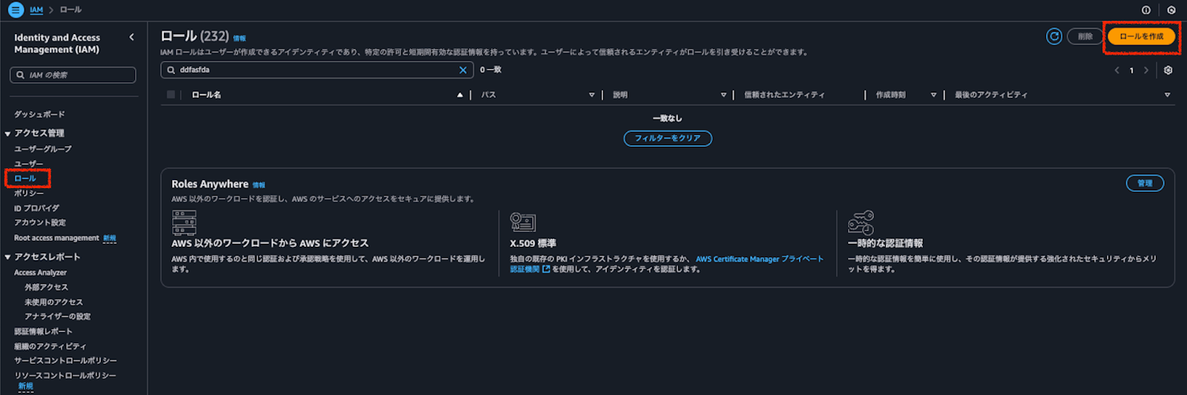Open ダッシュボード in sidebar
The height and width of the screenshot is (395, 1187).
coord(39,115)
